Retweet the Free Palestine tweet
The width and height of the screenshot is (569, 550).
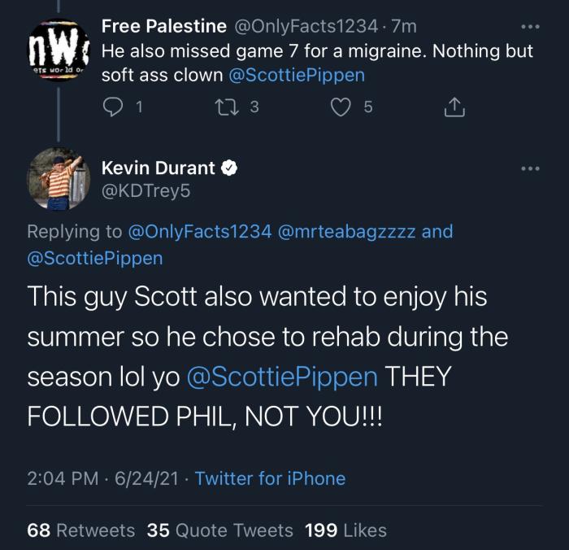[x=231, y=107]
